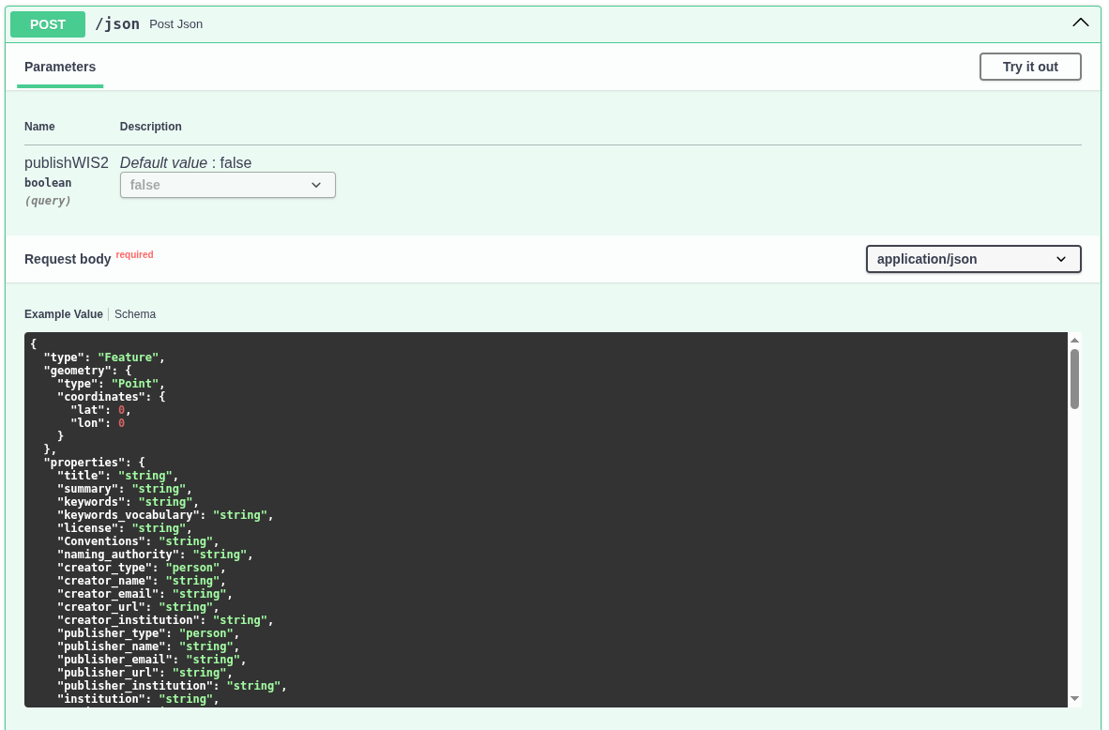Click the "keywords_vocabulary" line
This screenshot has width=1109, height=730.
click(x=165, y=515)
